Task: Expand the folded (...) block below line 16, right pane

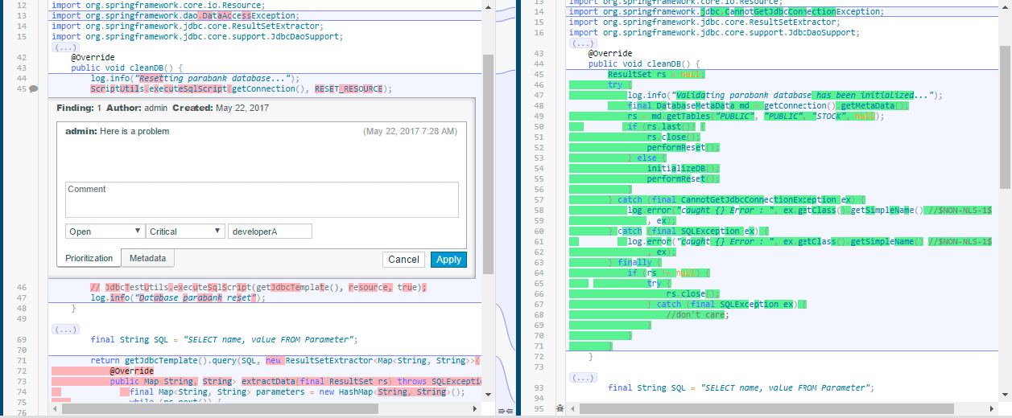Action: [584, 43]
